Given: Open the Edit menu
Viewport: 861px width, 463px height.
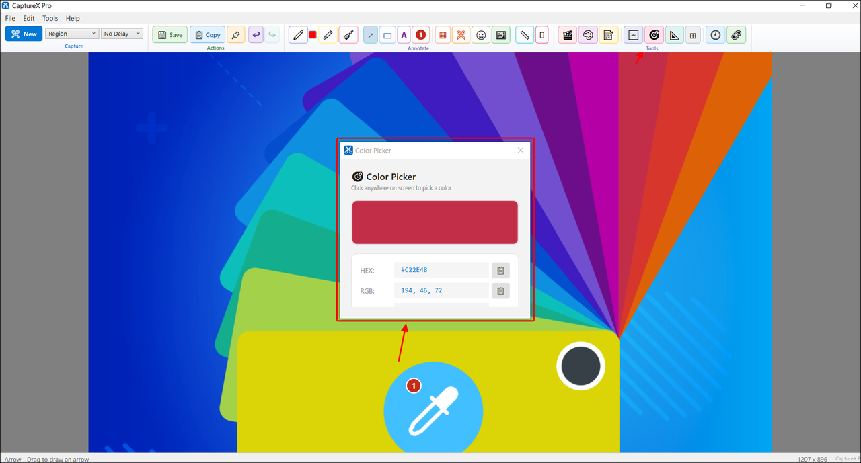Looking at the screenshot, I should click(29, 19).
